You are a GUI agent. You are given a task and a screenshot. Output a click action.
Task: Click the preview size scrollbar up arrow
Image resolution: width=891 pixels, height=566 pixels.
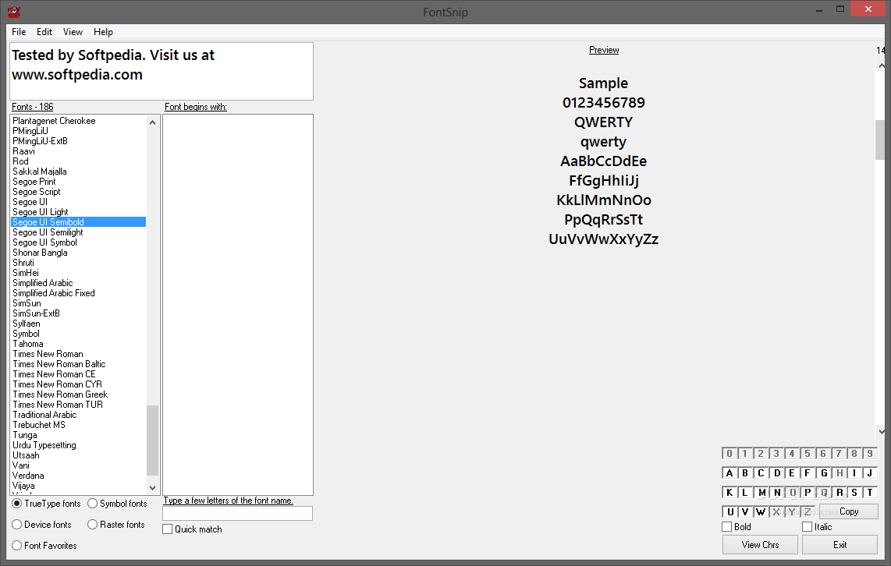coord(882,65)
